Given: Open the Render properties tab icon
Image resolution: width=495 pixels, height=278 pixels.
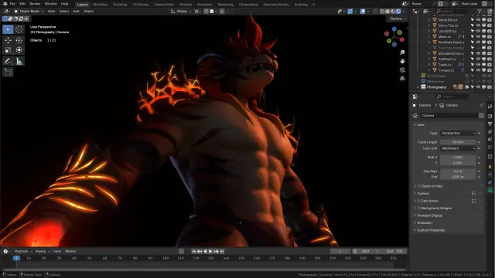Looking at the screenshot, I should pyautogui.click(x=490, y=117).
